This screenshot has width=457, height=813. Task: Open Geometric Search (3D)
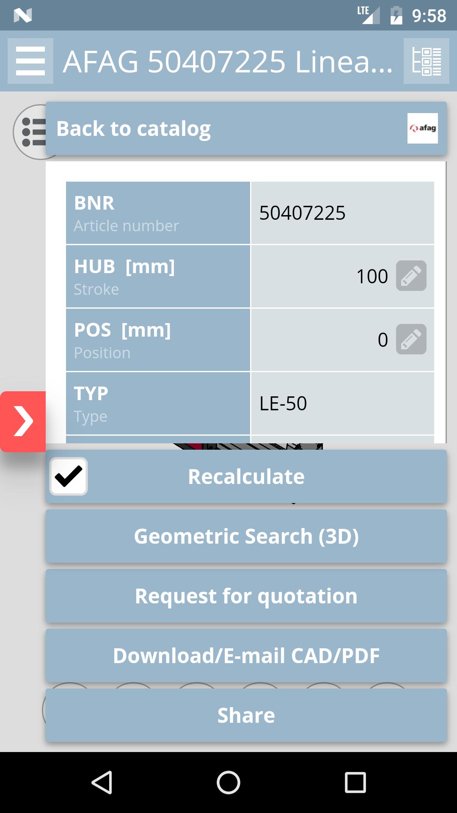[x=246, y=536]
